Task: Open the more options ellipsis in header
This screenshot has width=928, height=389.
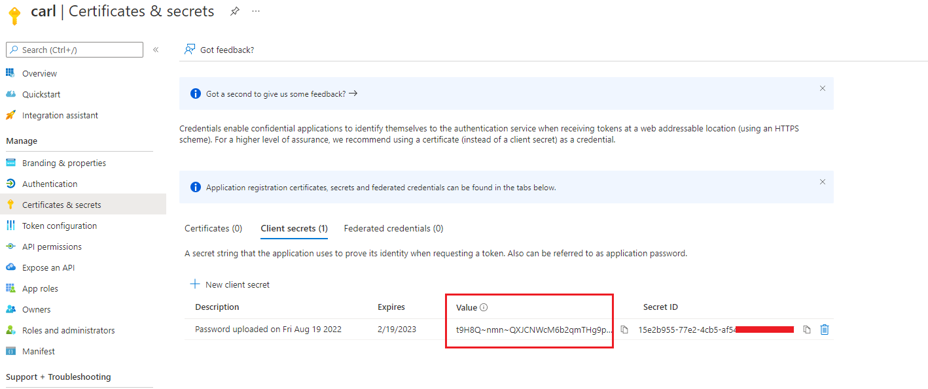Action: tap(256, 11)
